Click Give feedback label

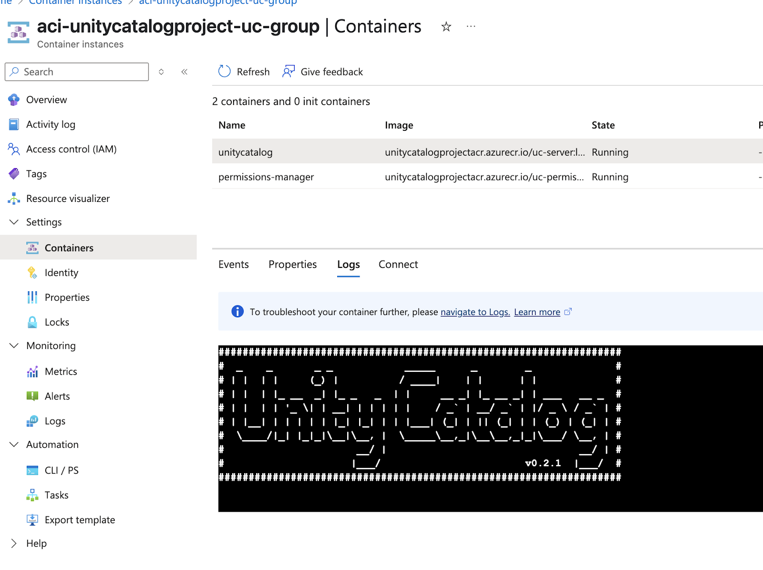332,72
